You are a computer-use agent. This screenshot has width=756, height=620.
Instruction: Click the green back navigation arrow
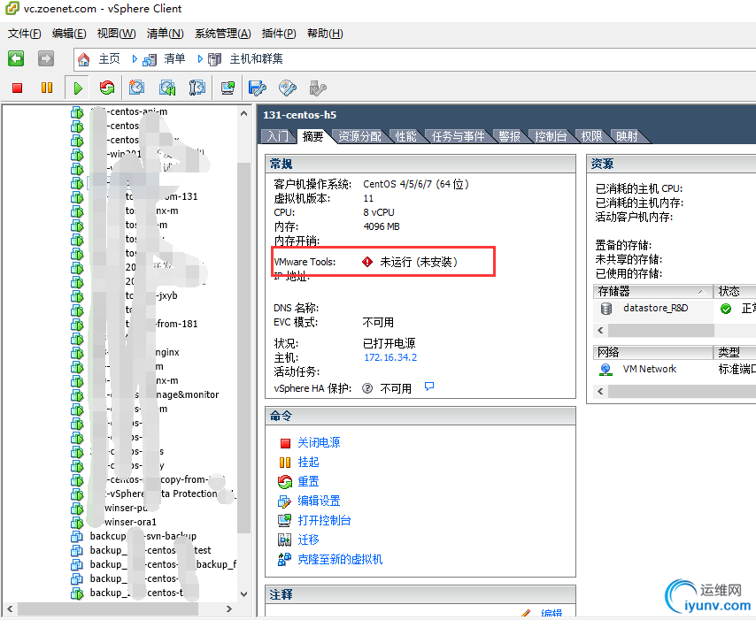point(16,58)
